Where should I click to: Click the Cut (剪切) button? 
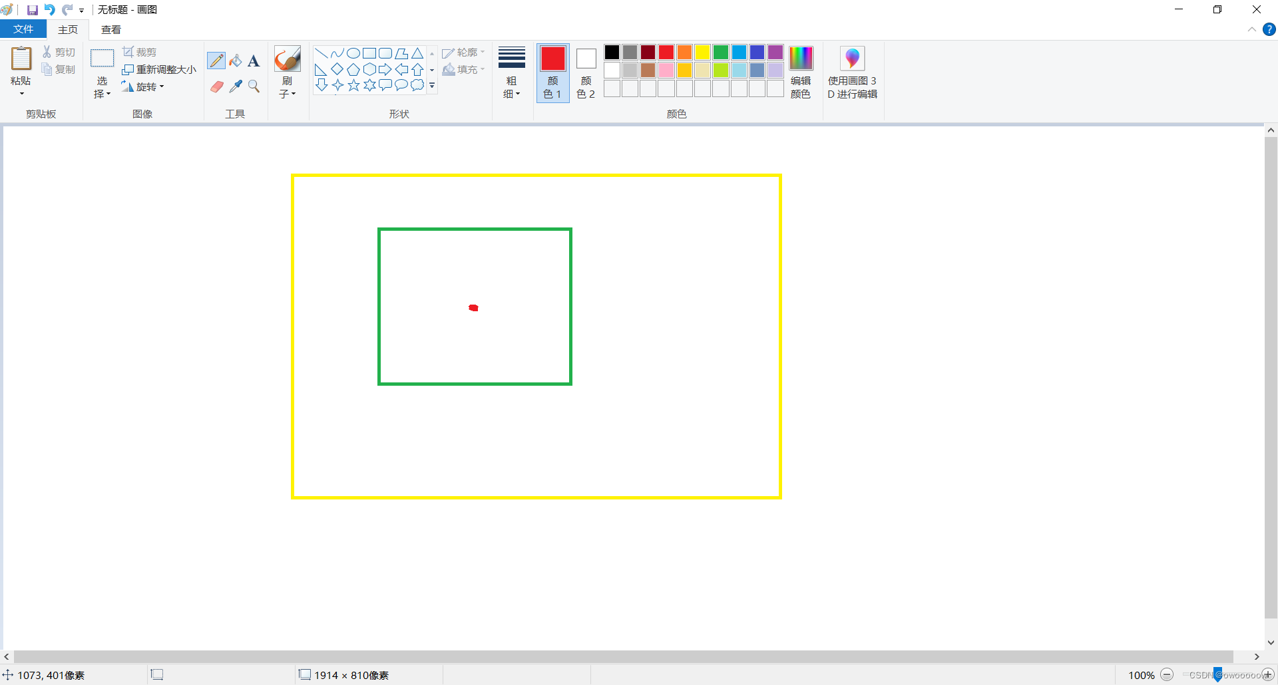tap(59, 52)
